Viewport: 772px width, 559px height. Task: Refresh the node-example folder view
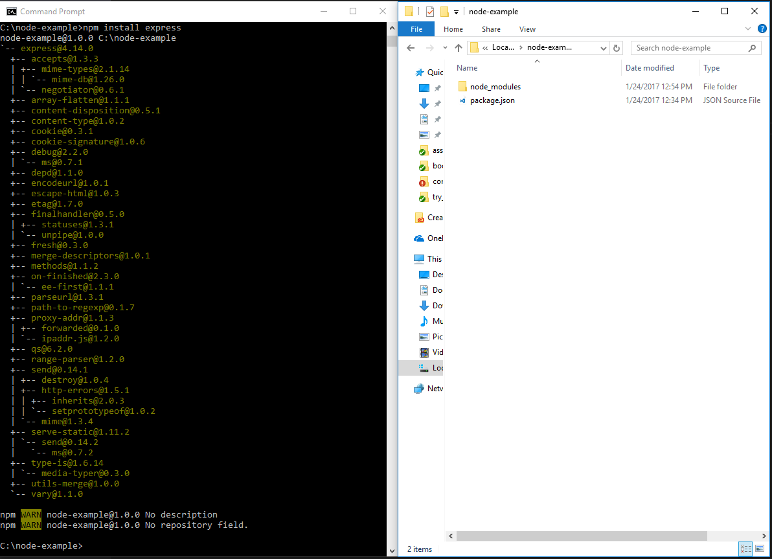[617, 47]
